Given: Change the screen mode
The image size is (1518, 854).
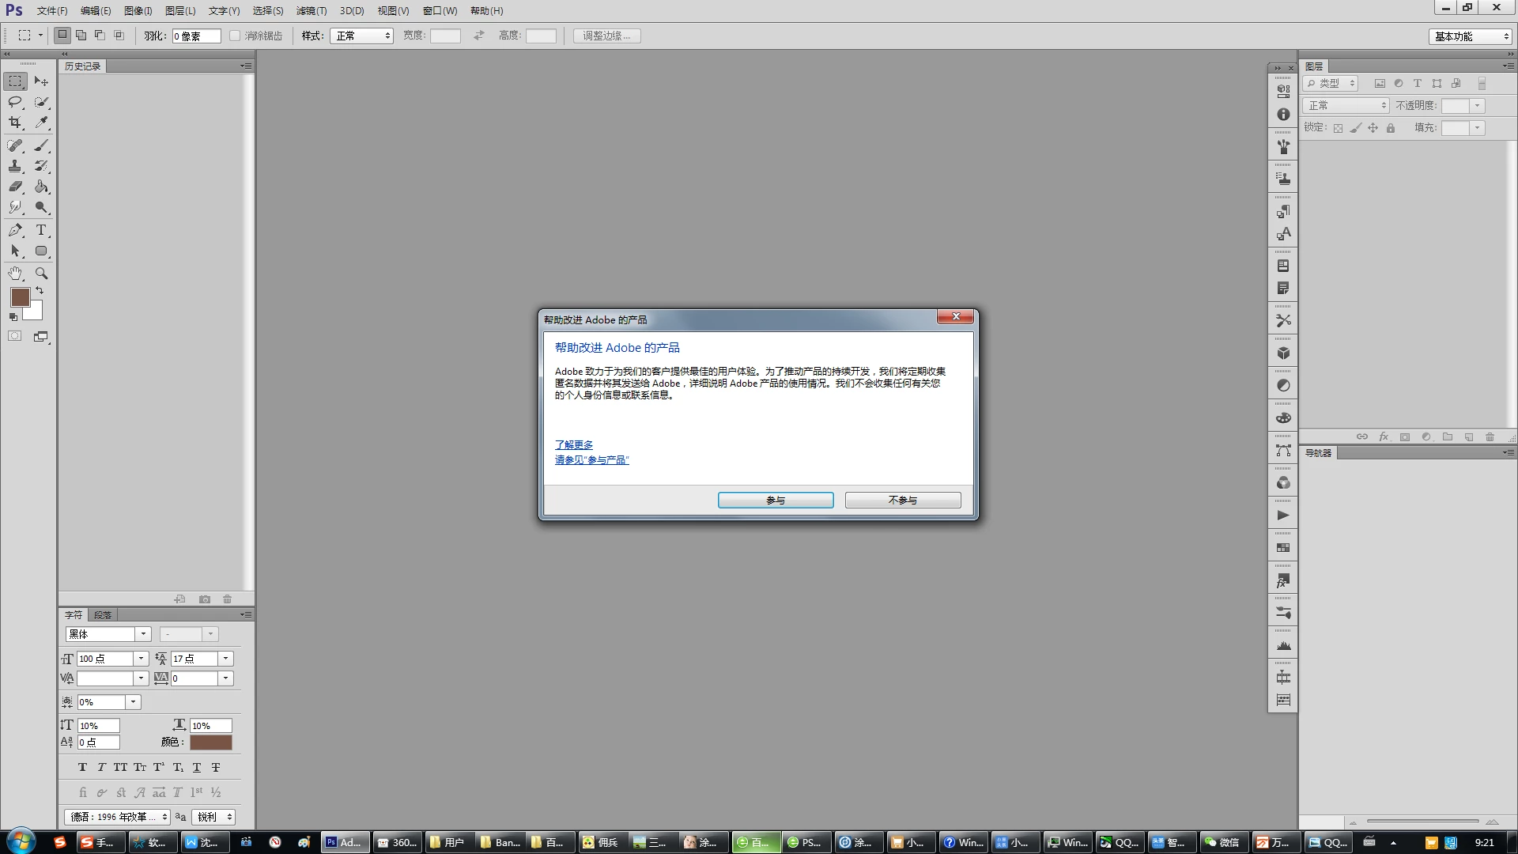Looking at the screenshot, I should click(41, 337).
